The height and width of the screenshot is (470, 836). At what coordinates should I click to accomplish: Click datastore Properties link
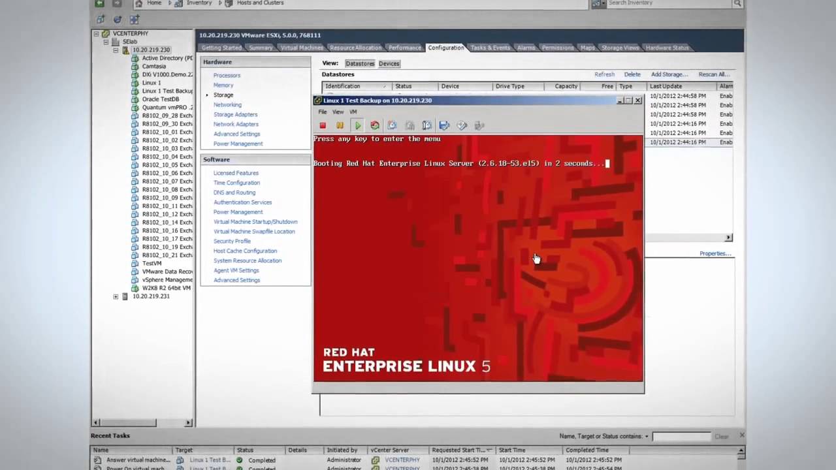pos(715,253)
